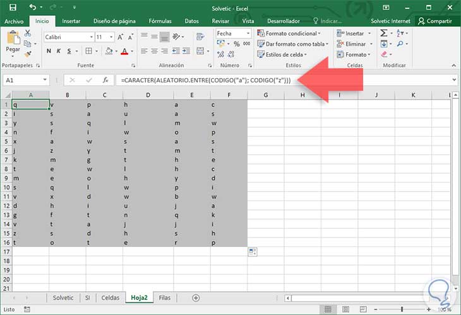Open the Filas sheet tab
The image size is (461, 315).
click(165, 298)
